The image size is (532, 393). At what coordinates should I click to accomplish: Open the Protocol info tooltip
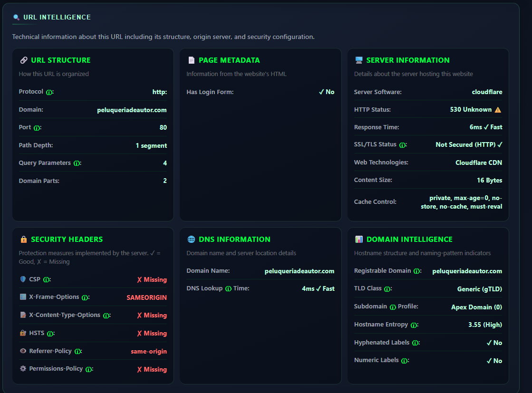(x=50, y=92)
